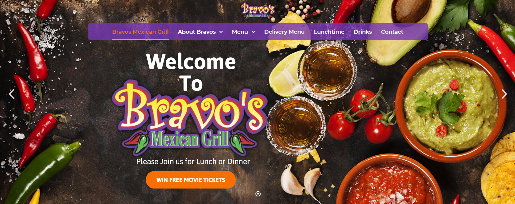This screenshot has height=204, width=515.
Task: Open the Menu nav item
Action: [240, 32]
